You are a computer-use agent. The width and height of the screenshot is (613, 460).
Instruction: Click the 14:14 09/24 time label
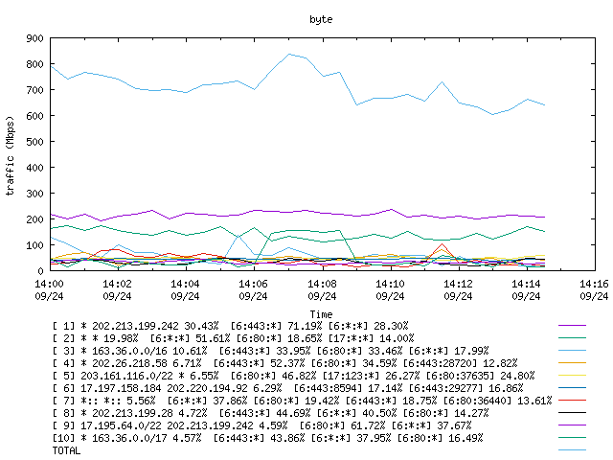pyautogui.click(x=526, y=289)
